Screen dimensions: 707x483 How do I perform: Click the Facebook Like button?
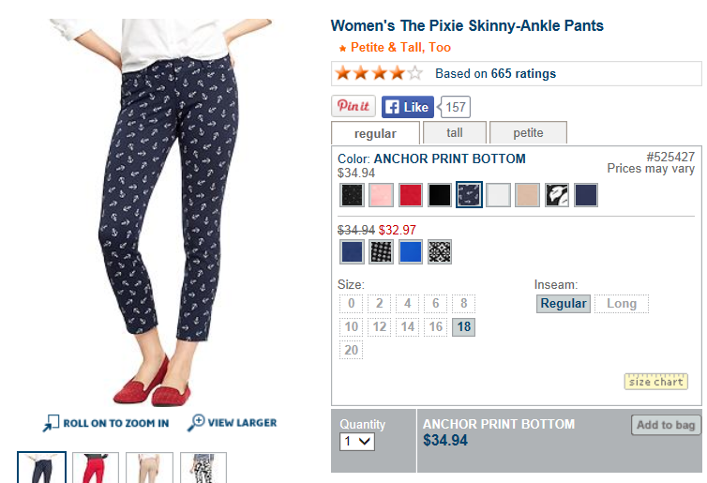(407, 107)
